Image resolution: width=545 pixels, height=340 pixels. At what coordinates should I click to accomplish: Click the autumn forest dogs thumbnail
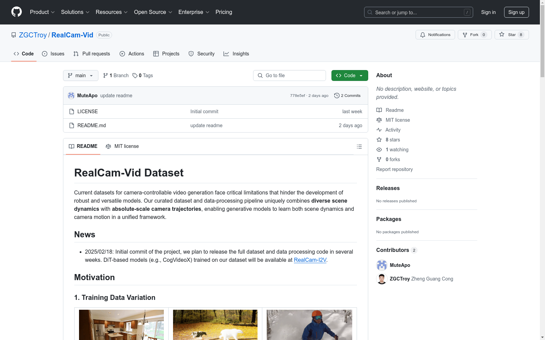215,325
